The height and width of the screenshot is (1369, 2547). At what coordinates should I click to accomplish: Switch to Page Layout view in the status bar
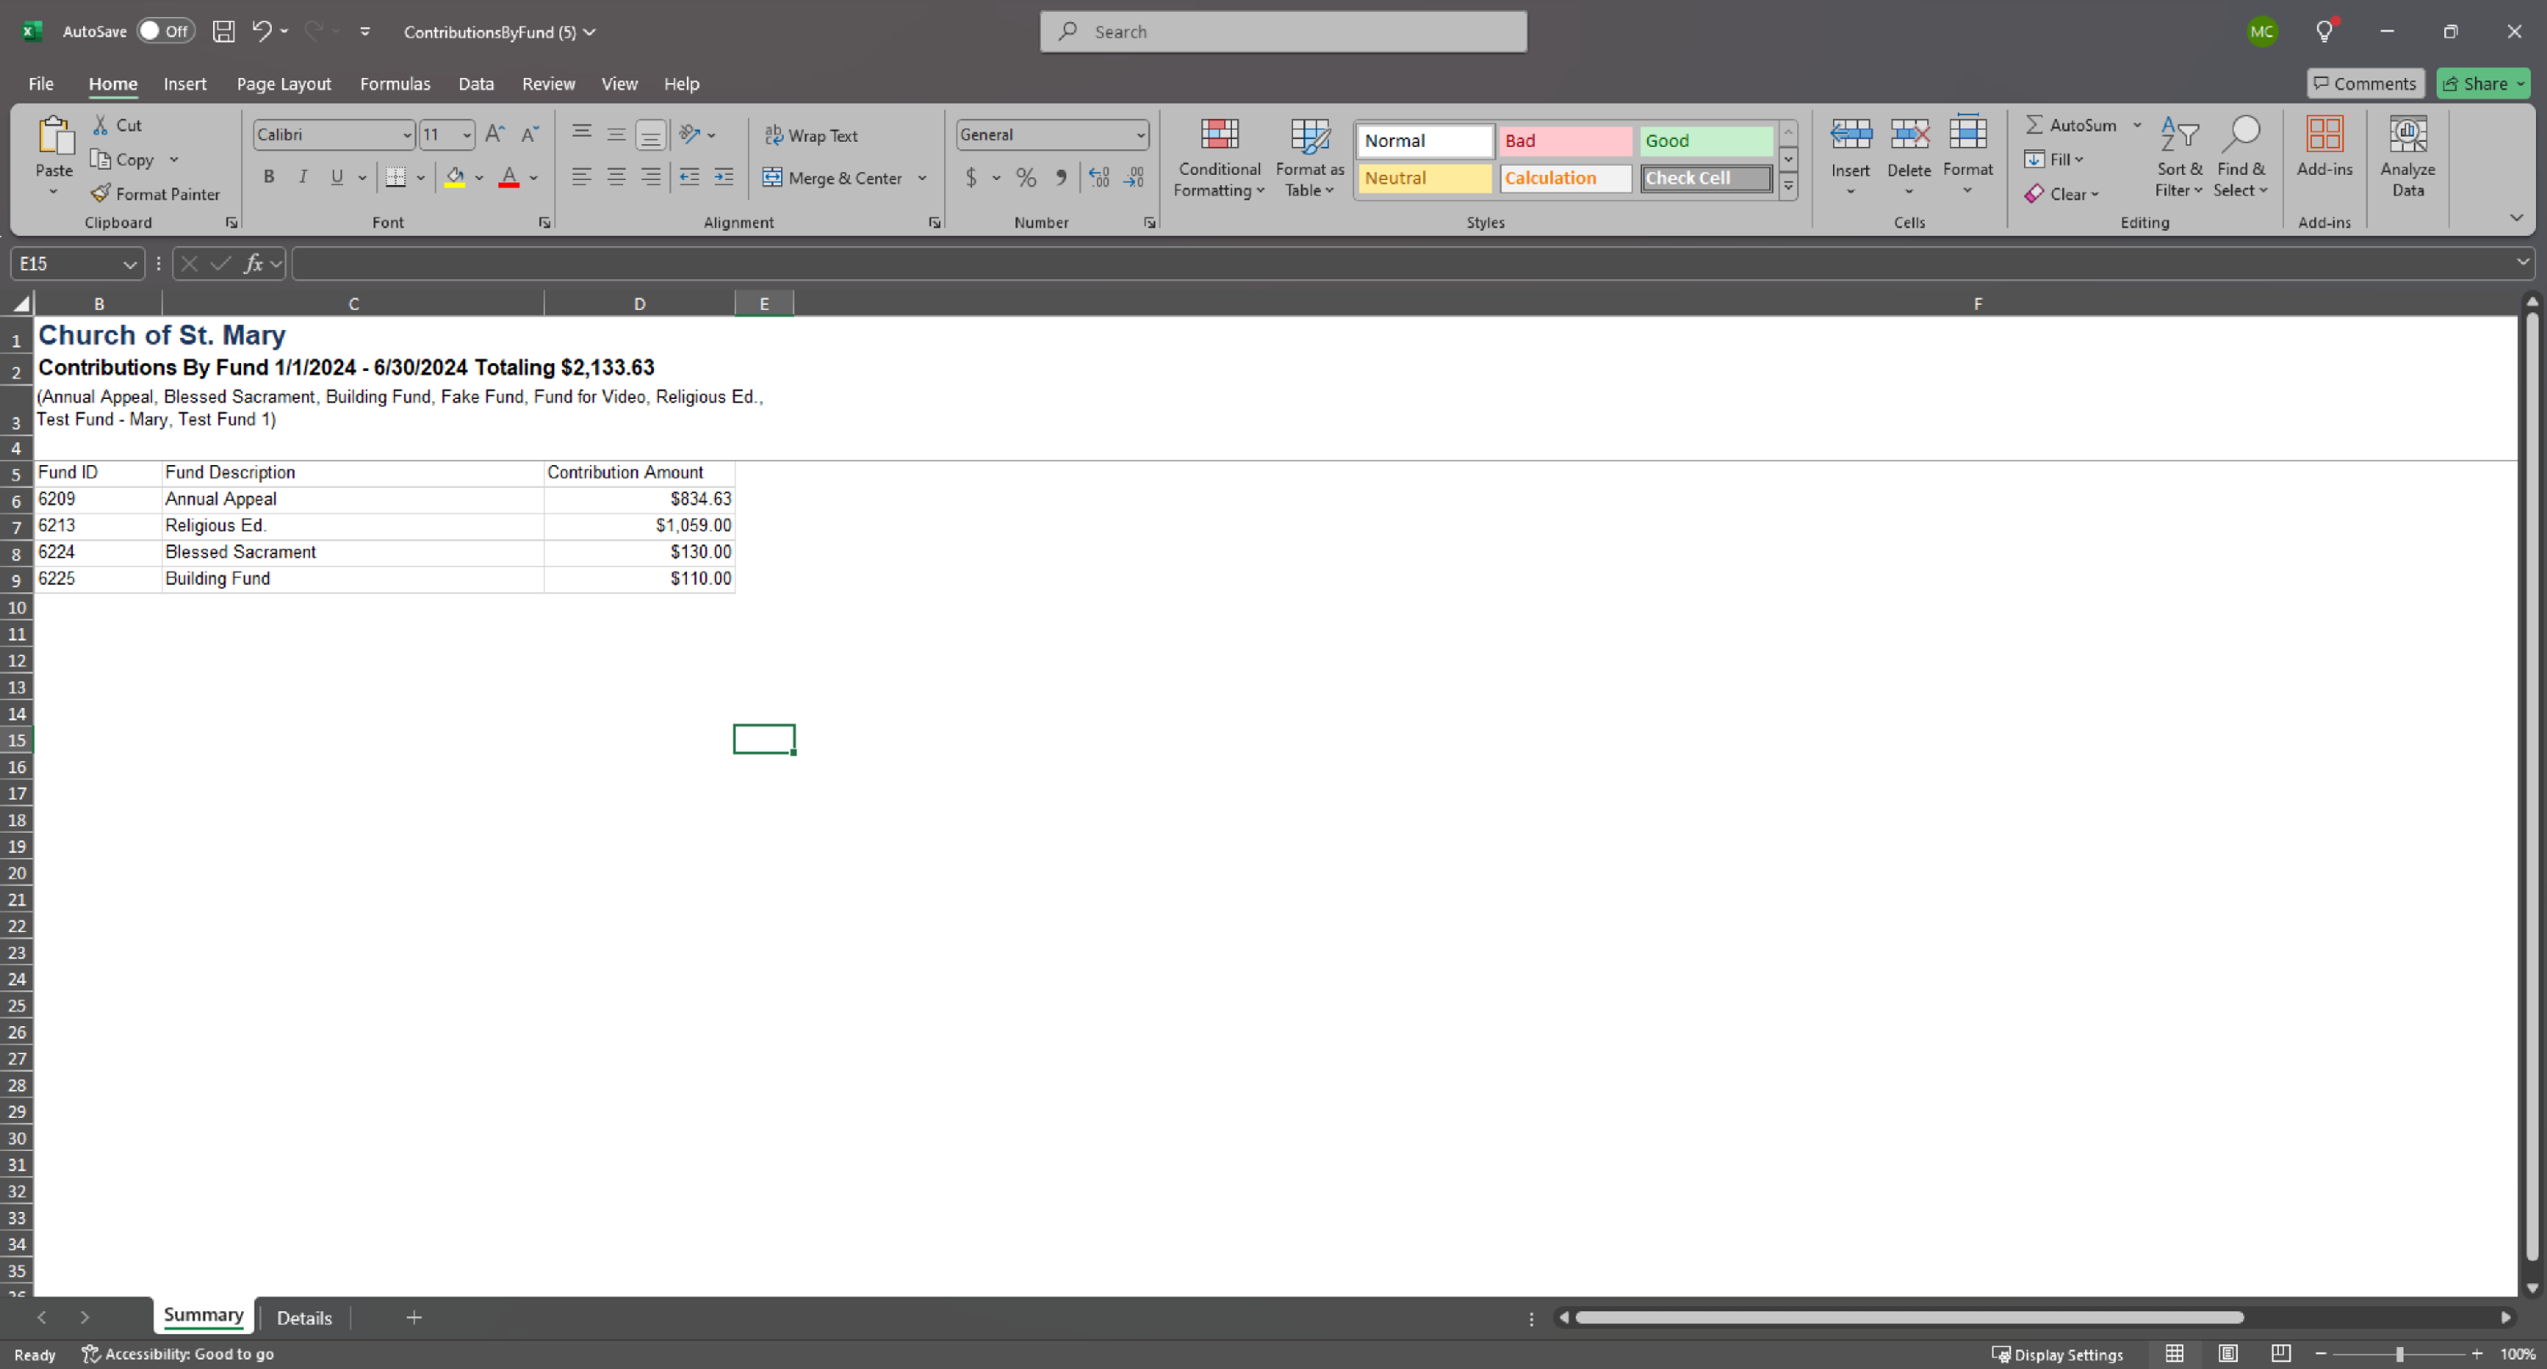(x=2228, y=1355)
